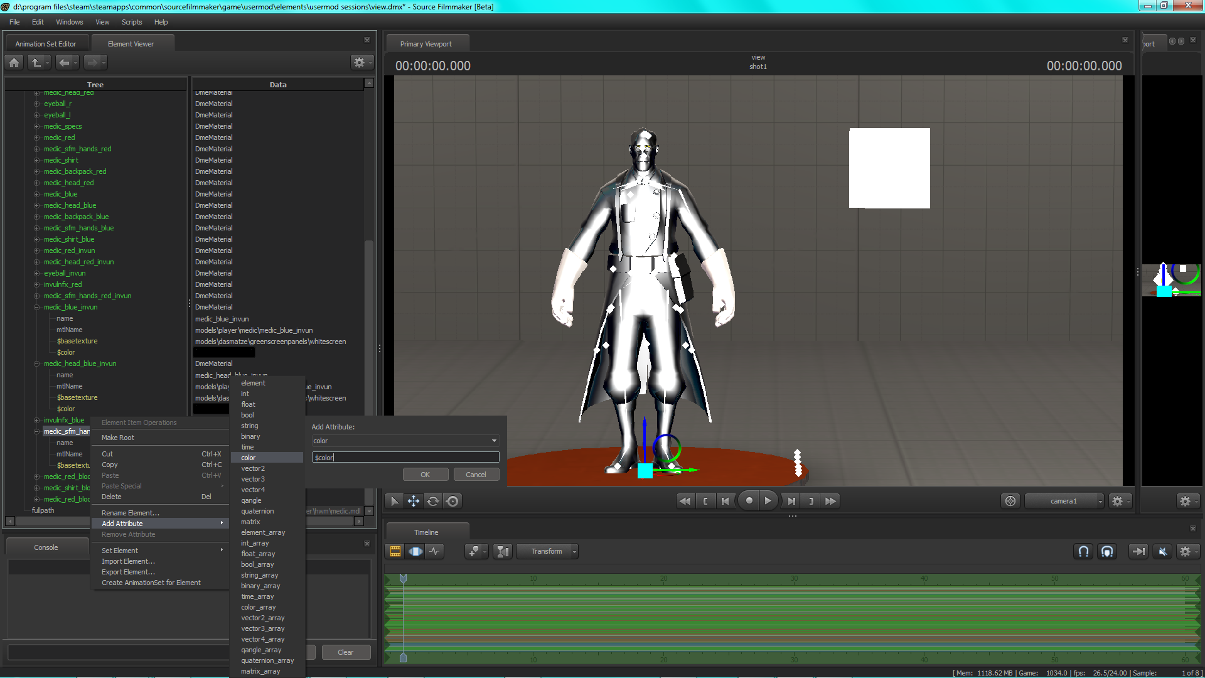This screenshot has width=1205, height=678.
Task: Toggle the timeline audio mute icon
Action: tap(1162, 551)
